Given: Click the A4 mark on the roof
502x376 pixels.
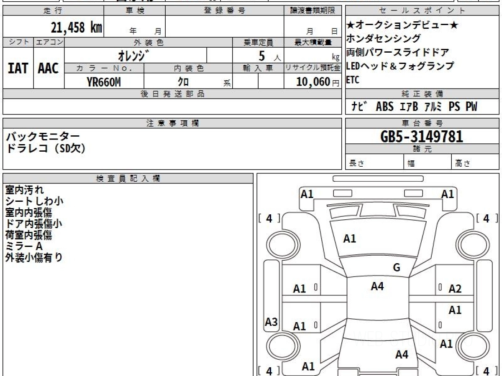Looking at the screenshot, I should point(377,286).
